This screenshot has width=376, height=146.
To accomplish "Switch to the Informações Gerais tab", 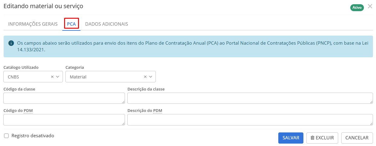I will coord(33,24).
